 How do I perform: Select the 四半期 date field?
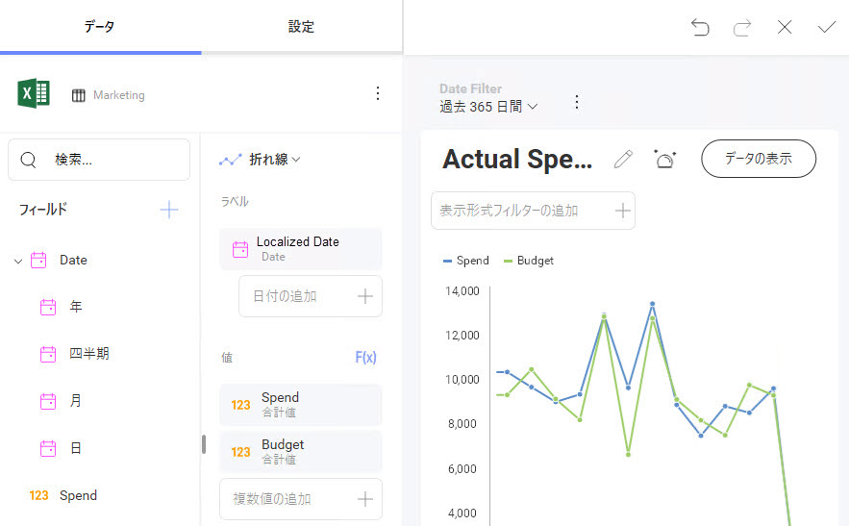tap(89, 354)
